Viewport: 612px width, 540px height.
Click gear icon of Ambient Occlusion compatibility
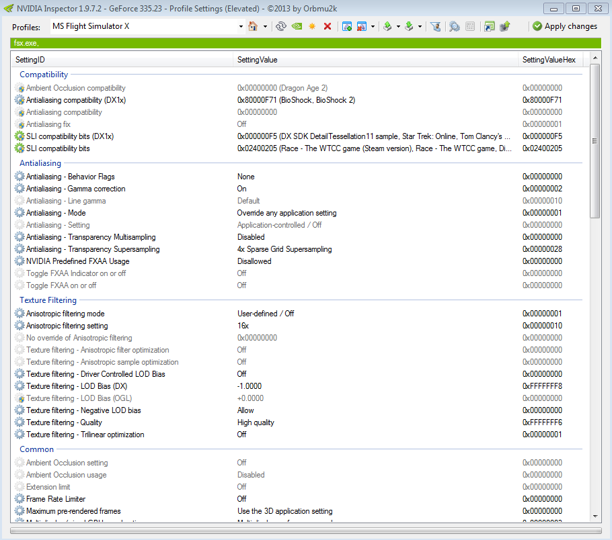20,88
